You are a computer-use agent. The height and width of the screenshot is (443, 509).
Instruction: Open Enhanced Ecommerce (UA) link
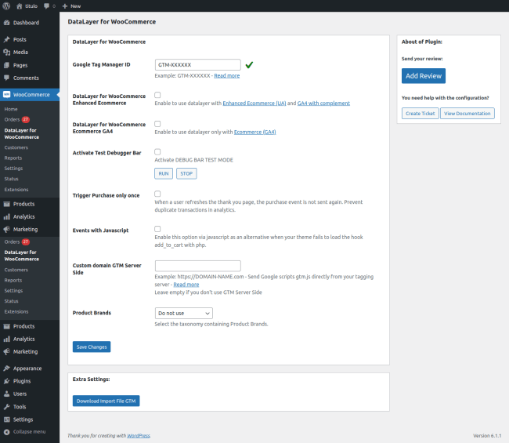click(254, 103)
